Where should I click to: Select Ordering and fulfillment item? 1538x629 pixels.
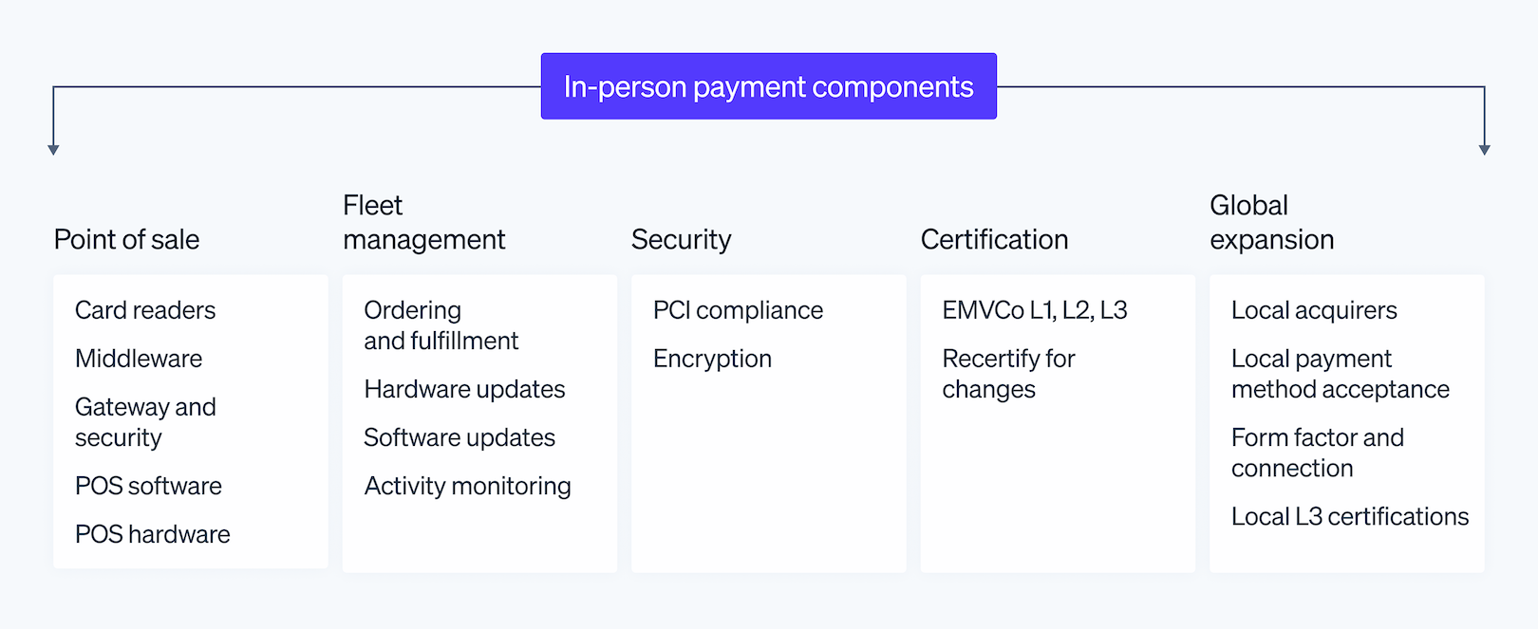tap(441, 325)
